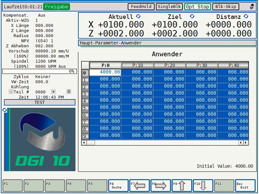Image resolution: width=259 pixels, height=194 pixels.
Task: Select the P:30 column header
Action: click(201, 65)
